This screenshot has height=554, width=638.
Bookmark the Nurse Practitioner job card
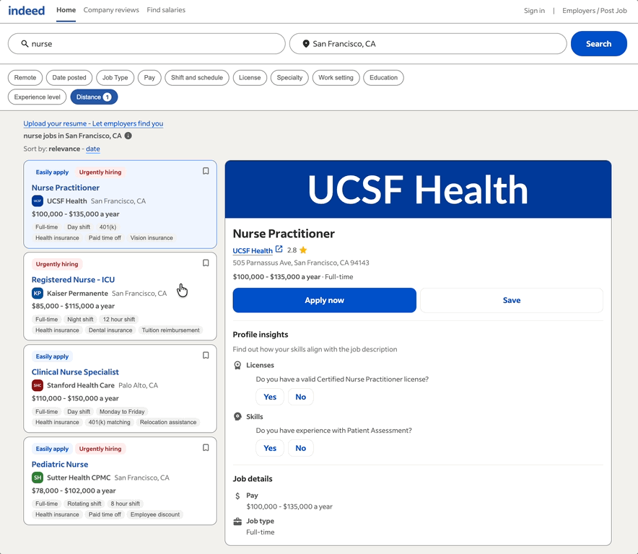point(206,171)
